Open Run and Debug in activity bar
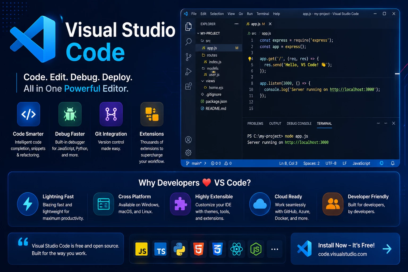Viewport: 408px width, 272px height. 188,72
